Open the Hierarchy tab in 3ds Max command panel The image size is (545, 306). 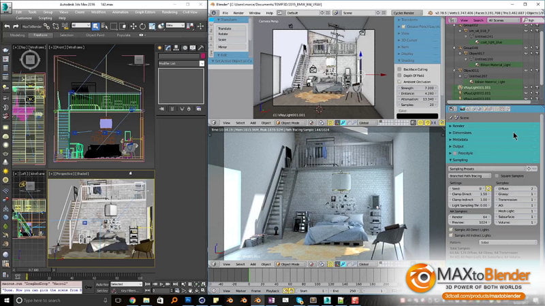176,48
